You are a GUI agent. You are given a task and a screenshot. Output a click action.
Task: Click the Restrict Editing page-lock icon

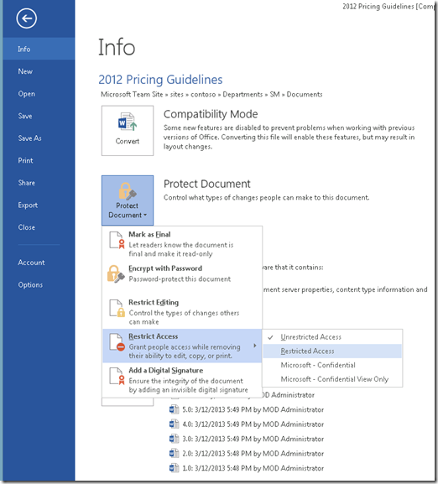pos(117,308)
